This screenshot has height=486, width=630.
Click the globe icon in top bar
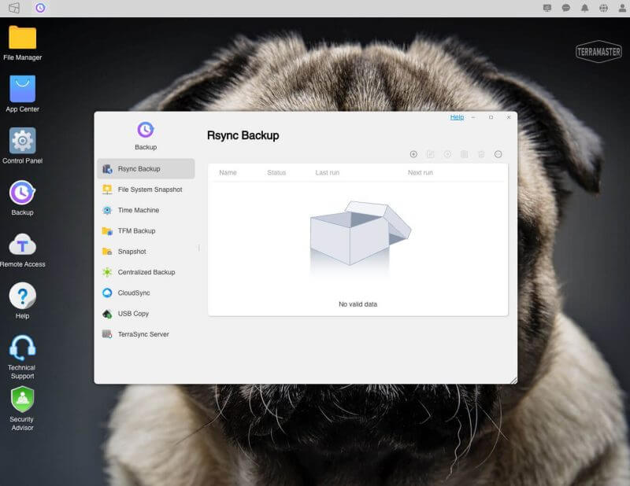[x=603, y=8]
